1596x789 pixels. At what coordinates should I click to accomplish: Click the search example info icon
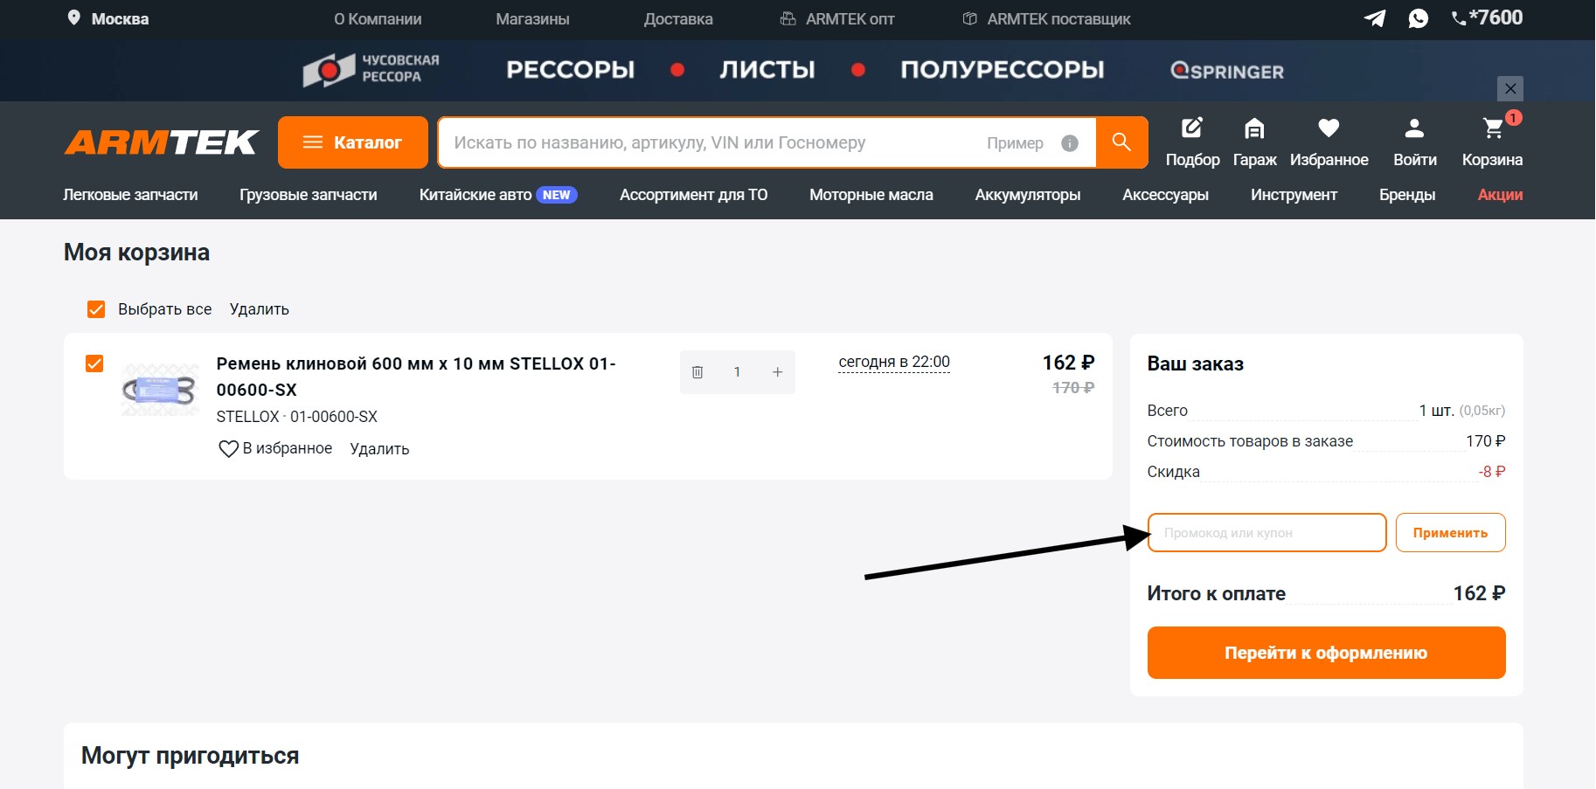tap(1069, 143)
